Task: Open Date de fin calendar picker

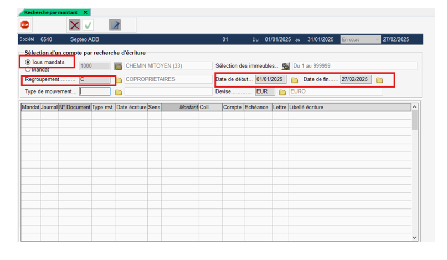Action: 379,80
